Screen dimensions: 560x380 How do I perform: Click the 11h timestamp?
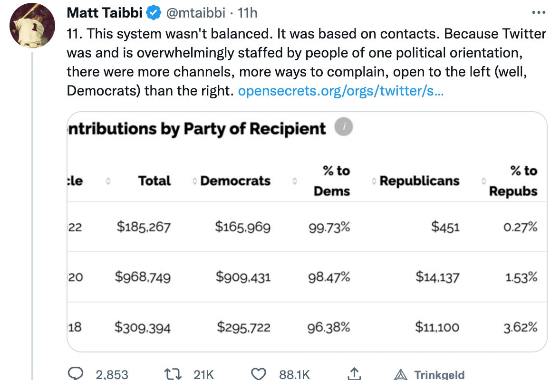point(247,13)
